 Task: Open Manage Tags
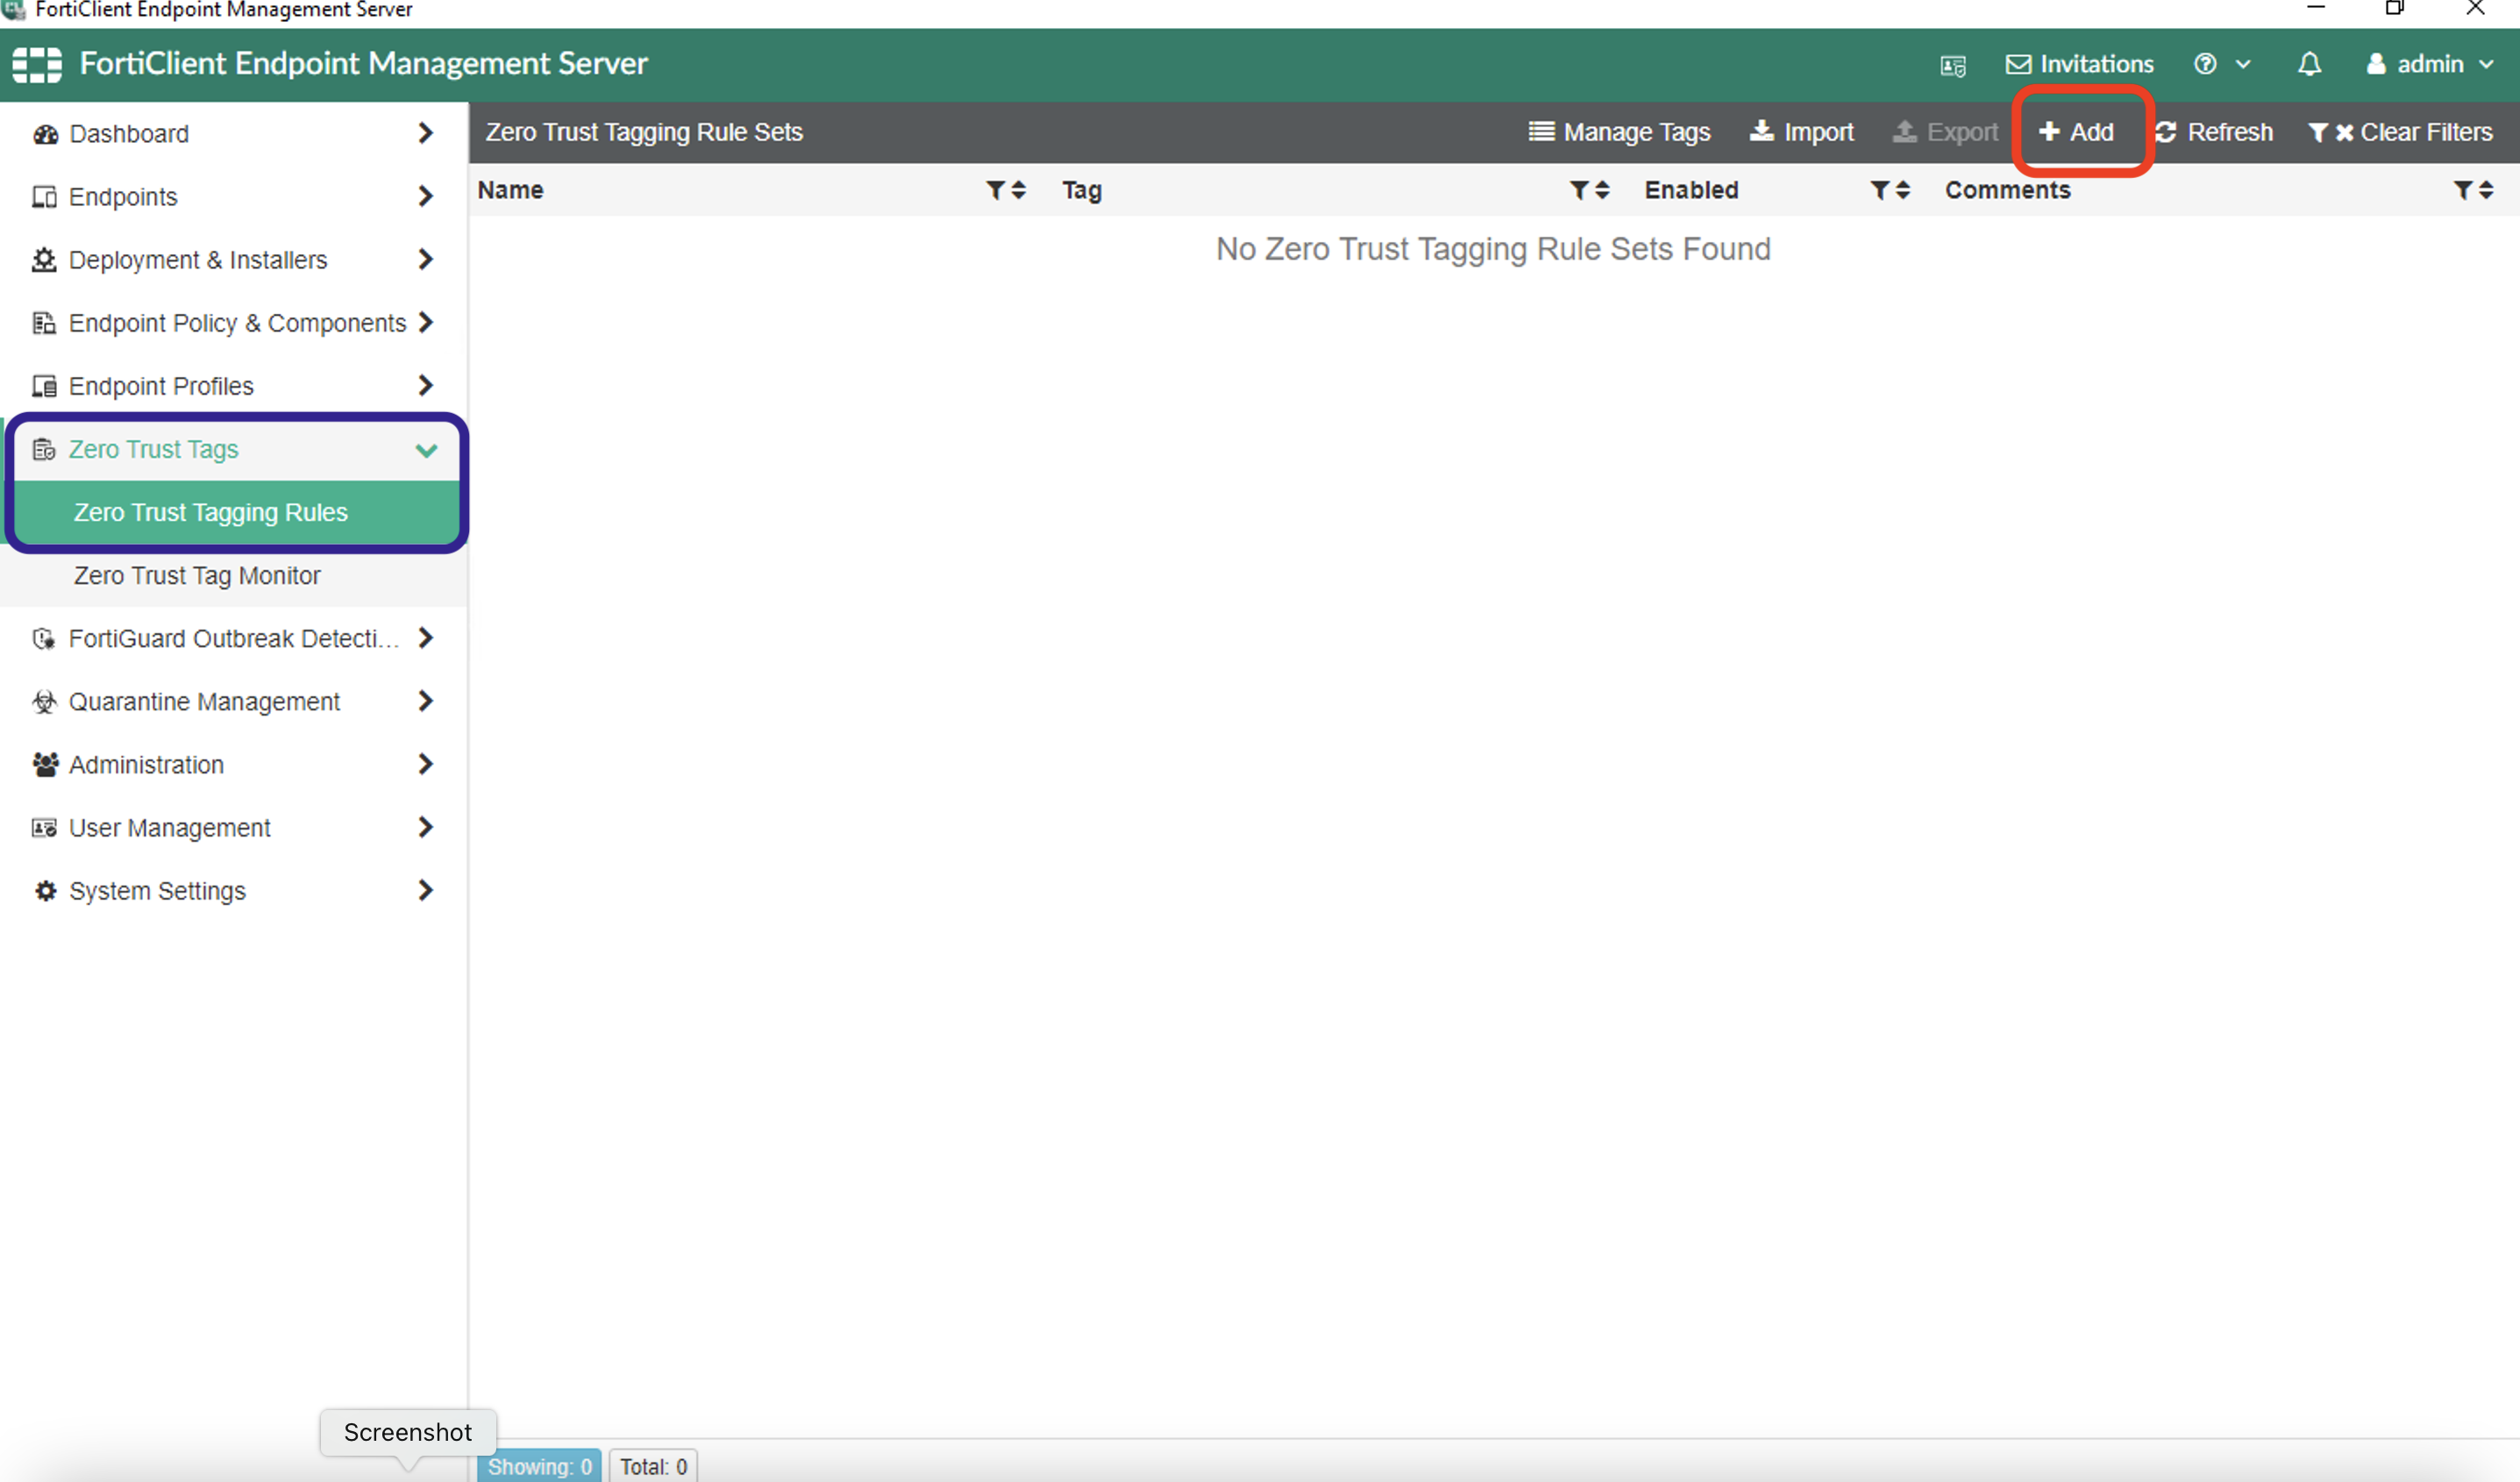pyautogui.click(x=1619, y=132)
